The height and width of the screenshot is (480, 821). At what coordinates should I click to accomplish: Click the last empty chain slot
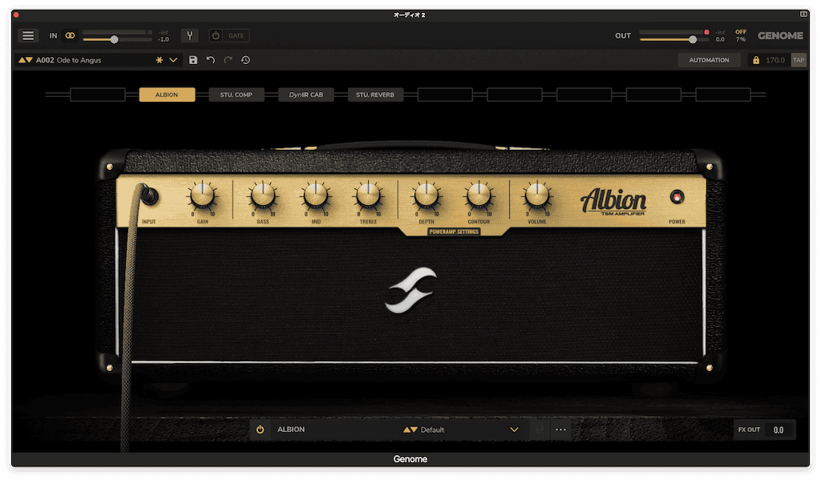pyautogui.click(x=723, y=95)
